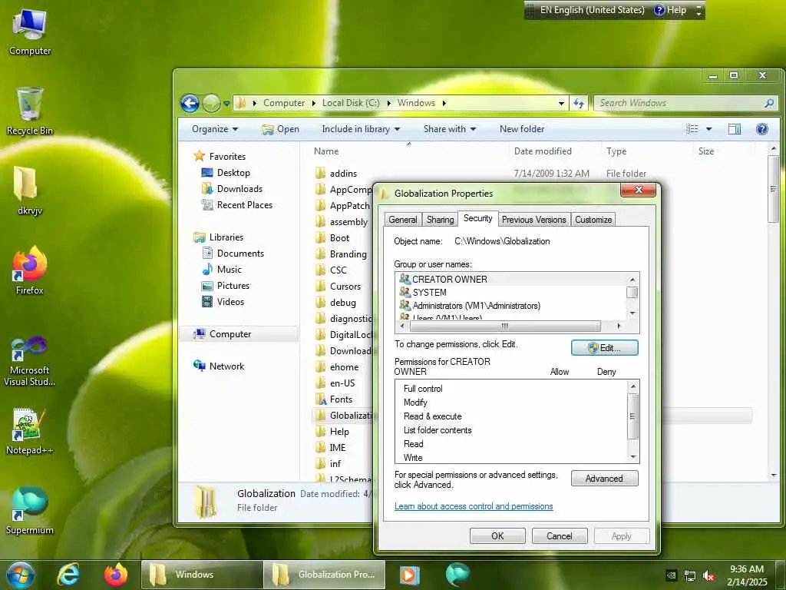The height and width of the screenshot is (590, 786).
Task: Open the Windows Start orb
Action: [21, 575]
